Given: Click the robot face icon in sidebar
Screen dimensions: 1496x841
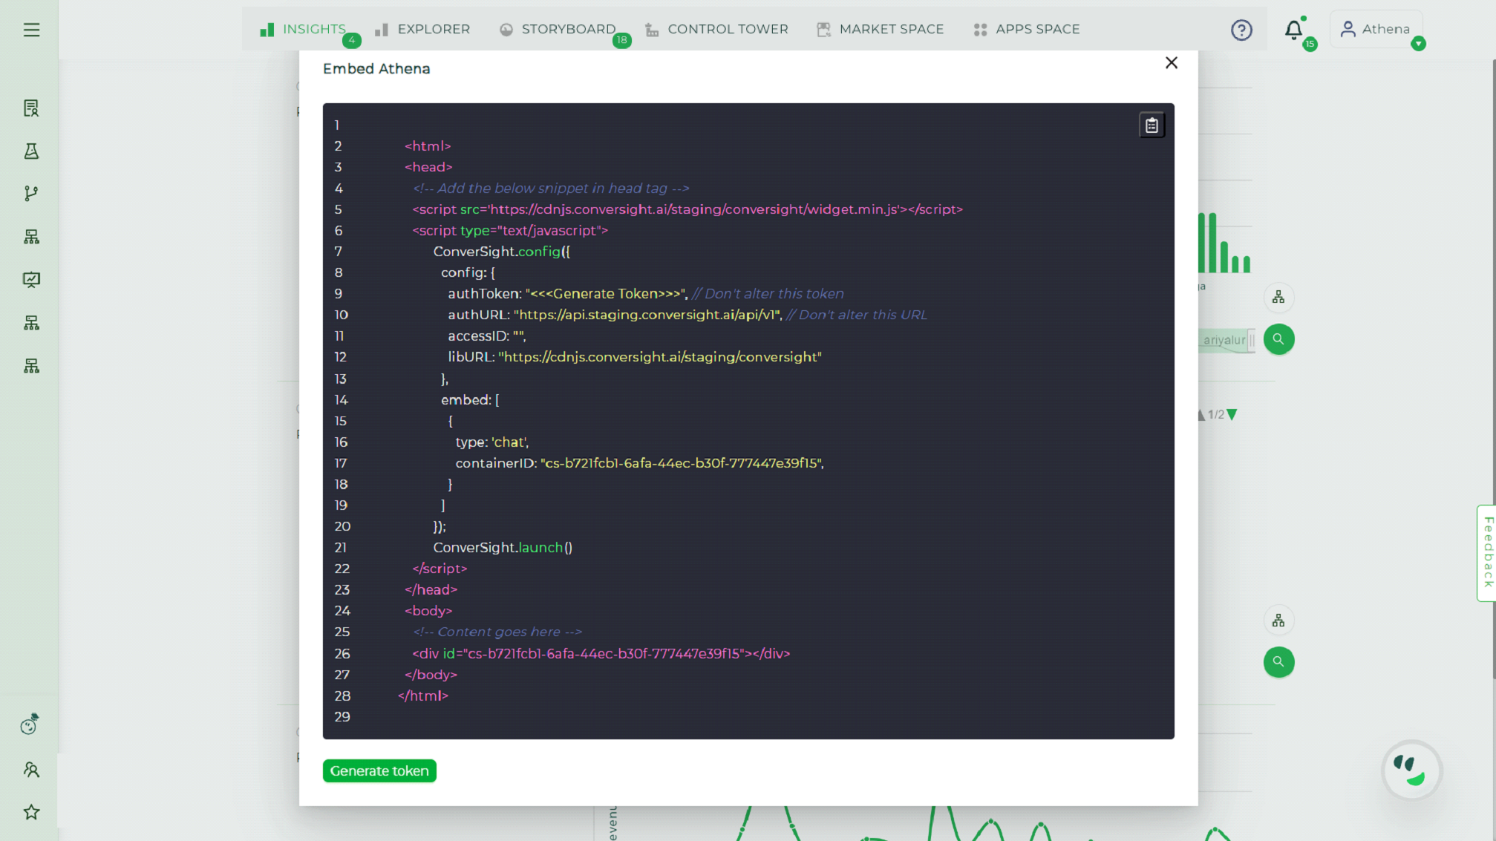Looking at the screenshot, I should (x=30, y=724).
